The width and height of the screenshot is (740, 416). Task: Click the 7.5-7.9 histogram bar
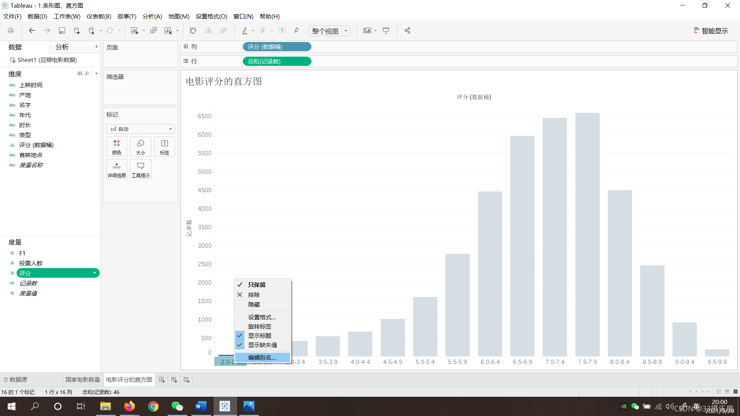point(587,234)
